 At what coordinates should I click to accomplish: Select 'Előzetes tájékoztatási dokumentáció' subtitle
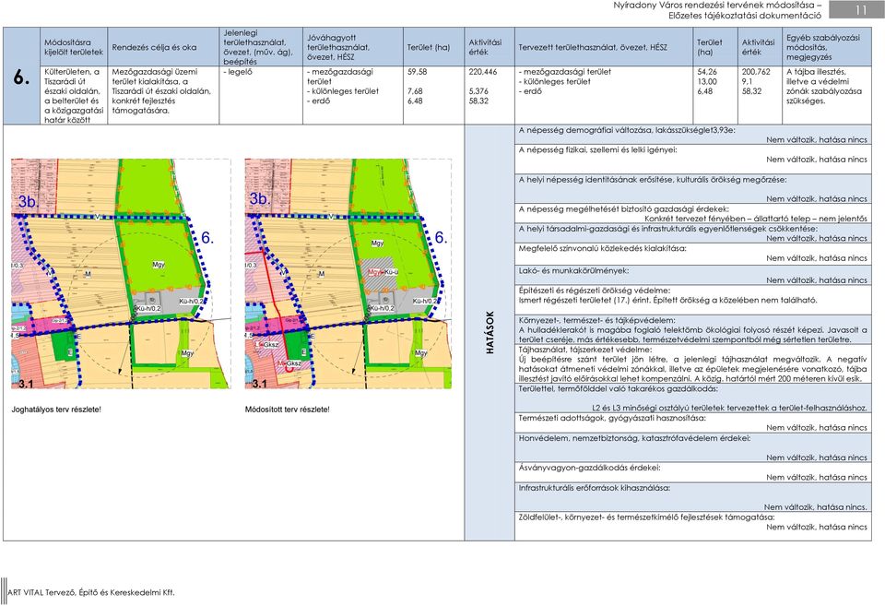[745, 16]
